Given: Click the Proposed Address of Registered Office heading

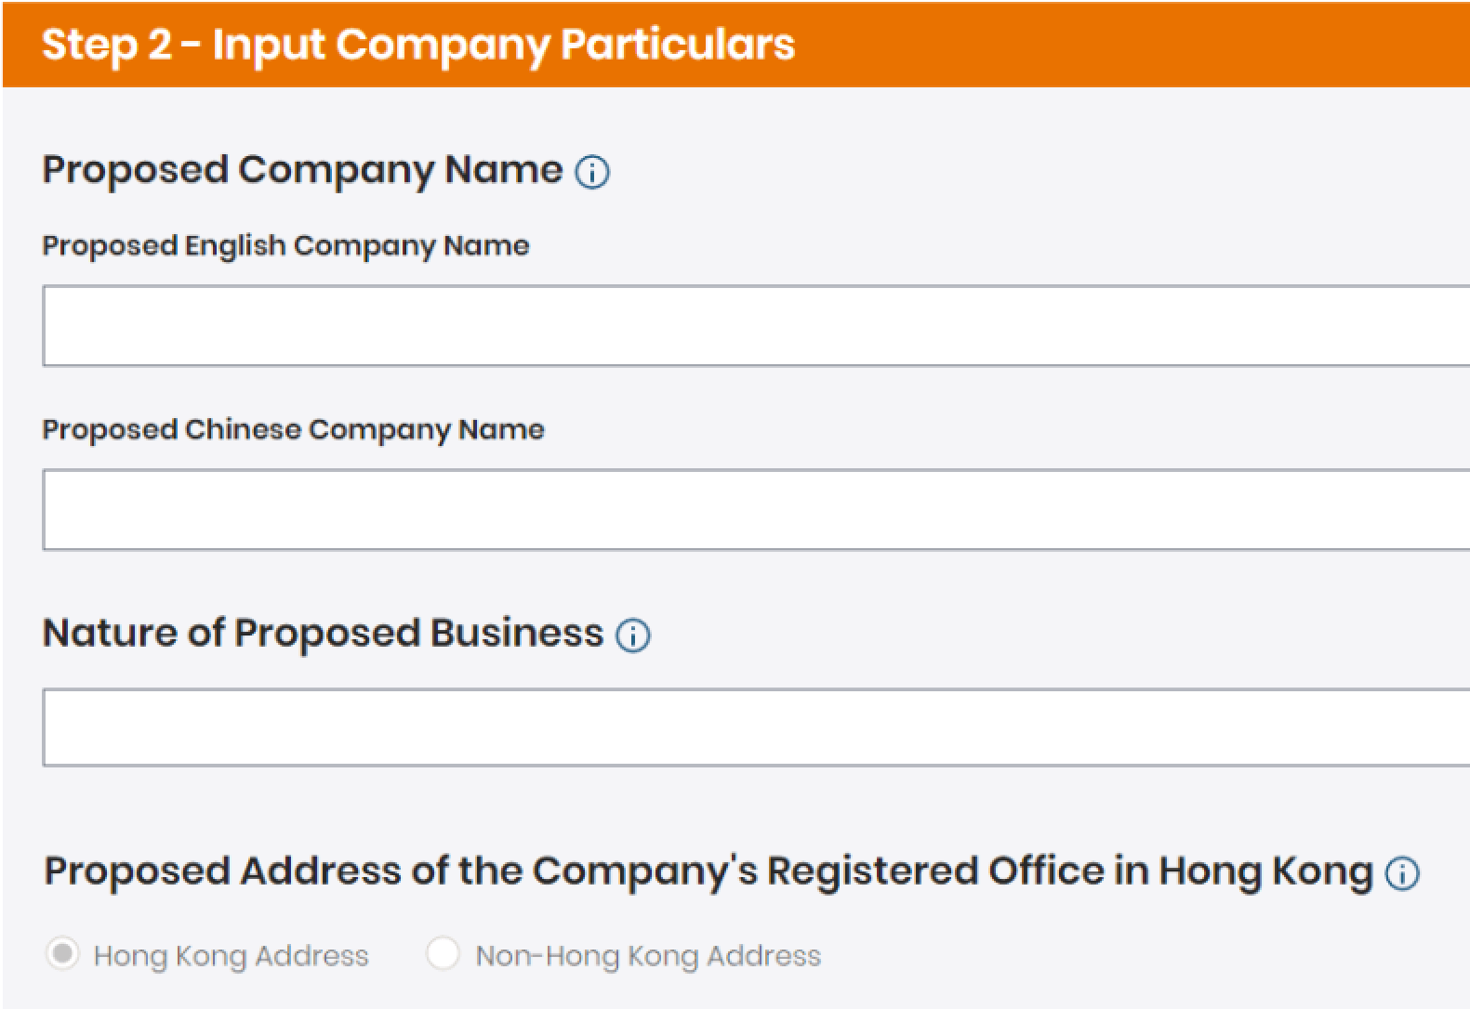Looking at the screenshot, I should pos(709,871).
